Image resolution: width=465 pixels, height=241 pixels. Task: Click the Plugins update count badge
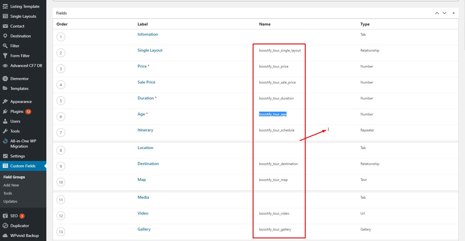[28, 112]
